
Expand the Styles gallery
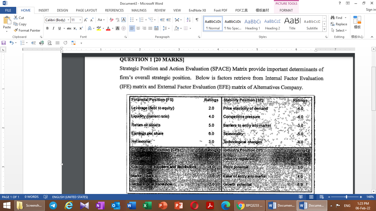pyautogui.click(x=324, y=29)
